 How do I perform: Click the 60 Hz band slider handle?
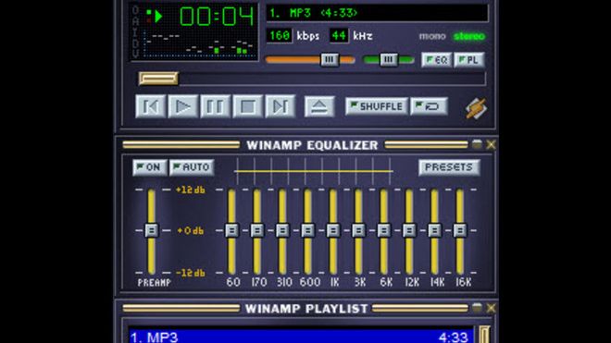coord(231,230)
